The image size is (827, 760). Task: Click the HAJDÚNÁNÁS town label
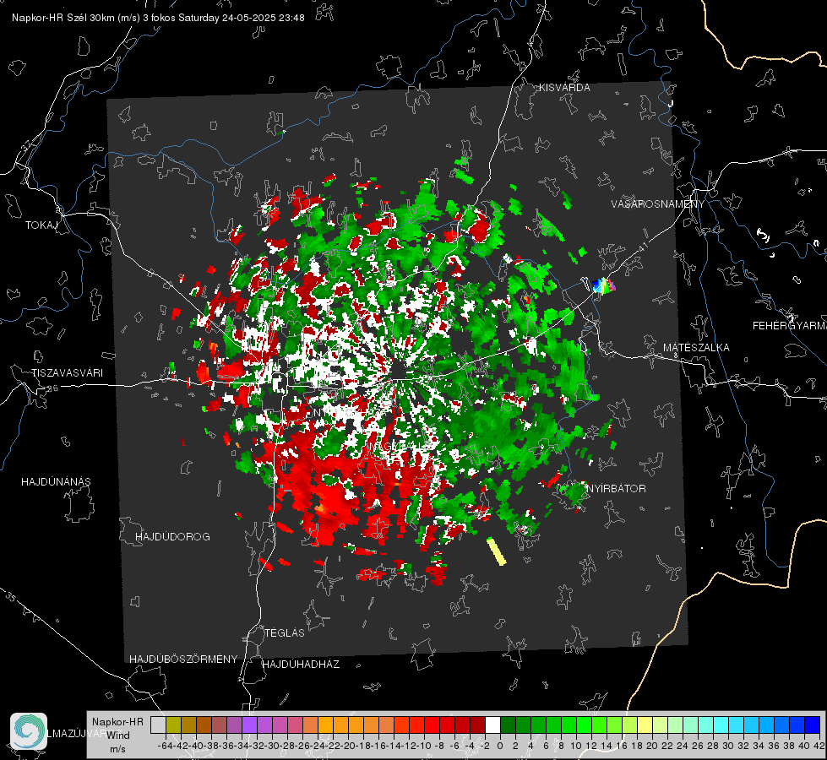[x=56, y=482]
